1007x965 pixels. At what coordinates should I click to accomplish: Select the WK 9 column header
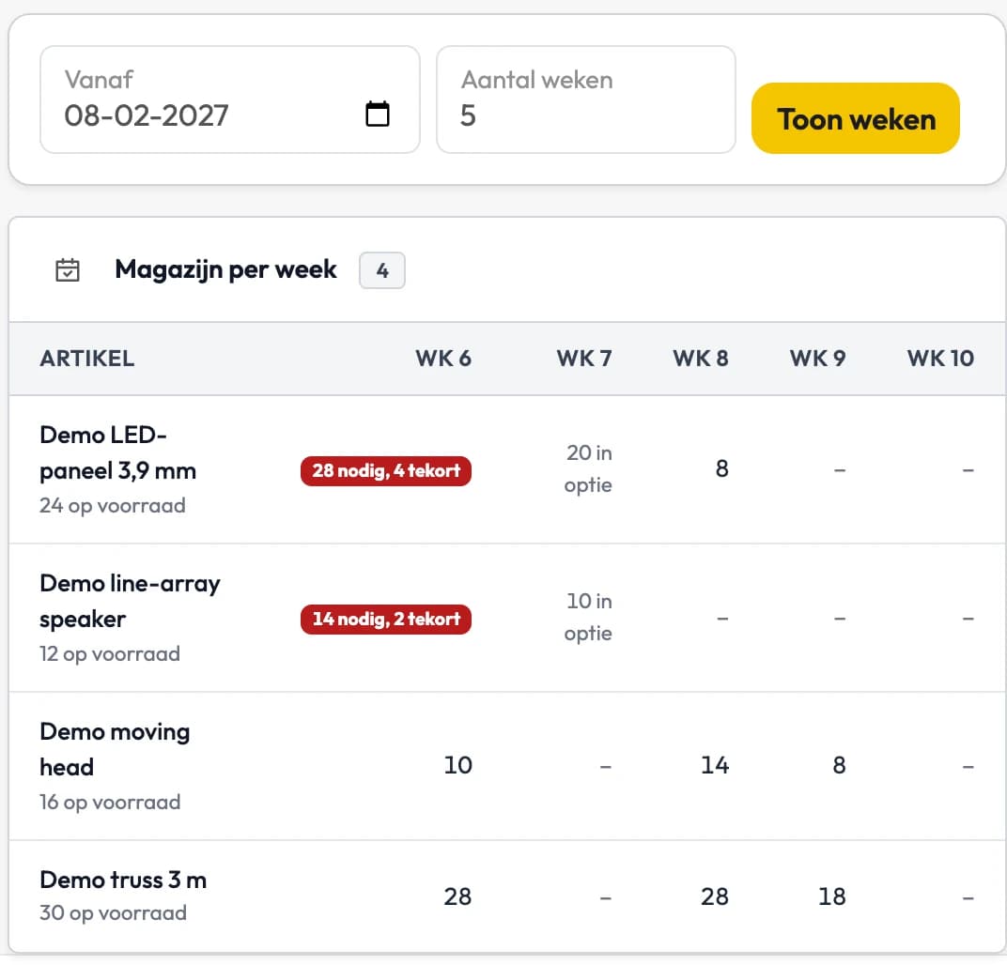pos(817,358)
